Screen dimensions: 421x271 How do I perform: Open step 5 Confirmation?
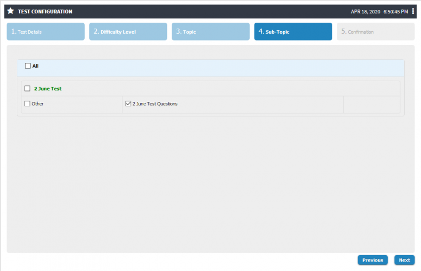coord(375,32)
